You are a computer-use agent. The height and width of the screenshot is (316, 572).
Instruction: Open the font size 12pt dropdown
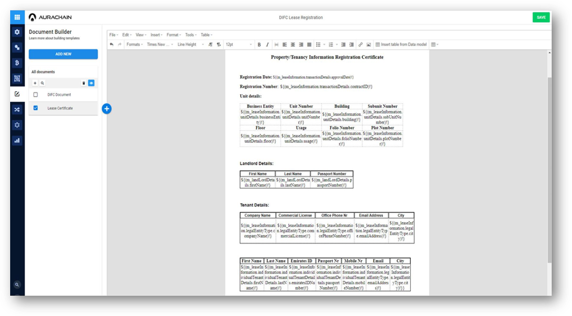(x=238, y=44)
